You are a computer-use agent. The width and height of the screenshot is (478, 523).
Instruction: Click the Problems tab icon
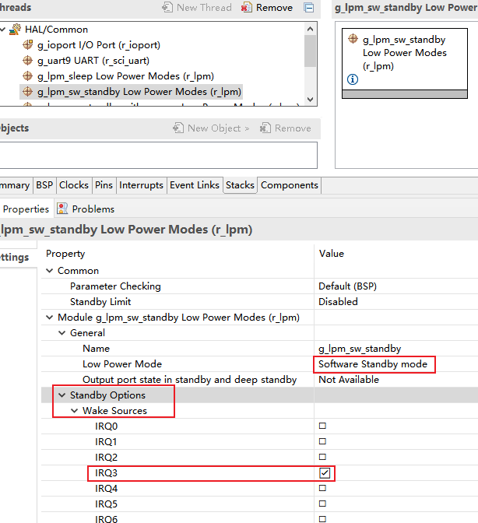coord(62,209)
